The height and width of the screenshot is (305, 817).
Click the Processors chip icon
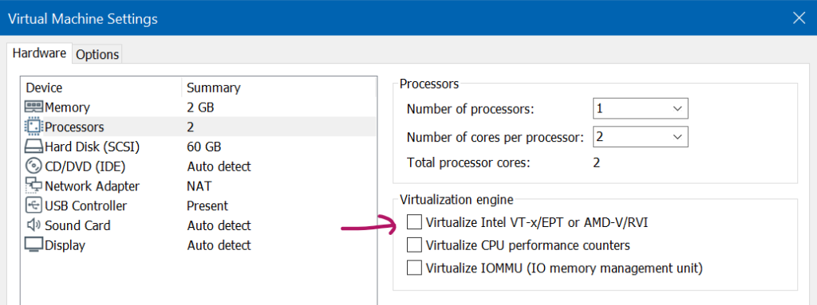tap(34, 127)
